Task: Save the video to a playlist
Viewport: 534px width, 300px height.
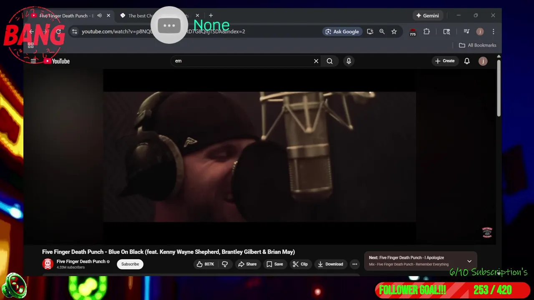Action: pyautogui.click(x=275, y=264)
